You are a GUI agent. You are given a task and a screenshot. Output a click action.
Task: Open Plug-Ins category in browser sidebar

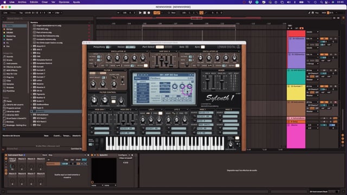coord(10,77)
